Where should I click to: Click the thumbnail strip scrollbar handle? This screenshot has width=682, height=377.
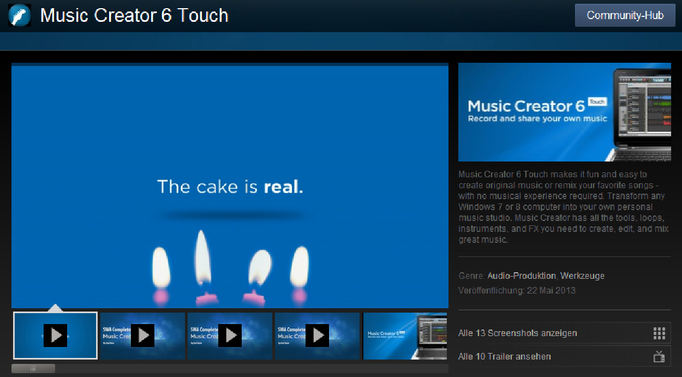click(33, 369)
